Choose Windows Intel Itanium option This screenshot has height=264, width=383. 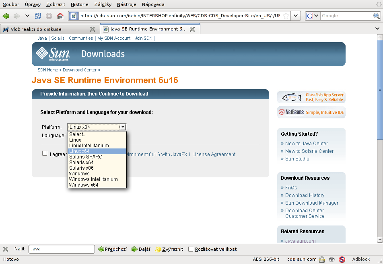pyautogui.click(x=97, y=179)
